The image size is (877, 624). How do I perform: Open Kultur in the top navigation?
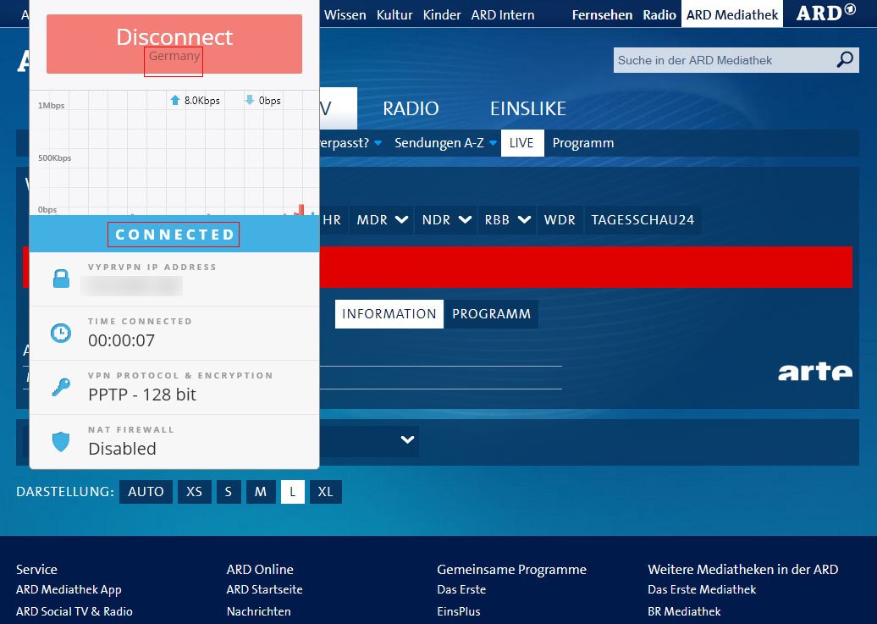click(394, 14)
